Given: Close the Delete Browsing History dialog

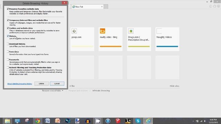Looking at the screenshot, I should [65, 3].
